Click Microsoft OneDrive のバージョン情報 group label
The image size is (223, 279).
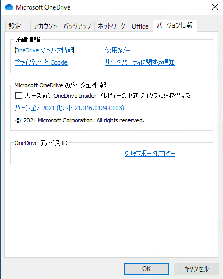61,85
